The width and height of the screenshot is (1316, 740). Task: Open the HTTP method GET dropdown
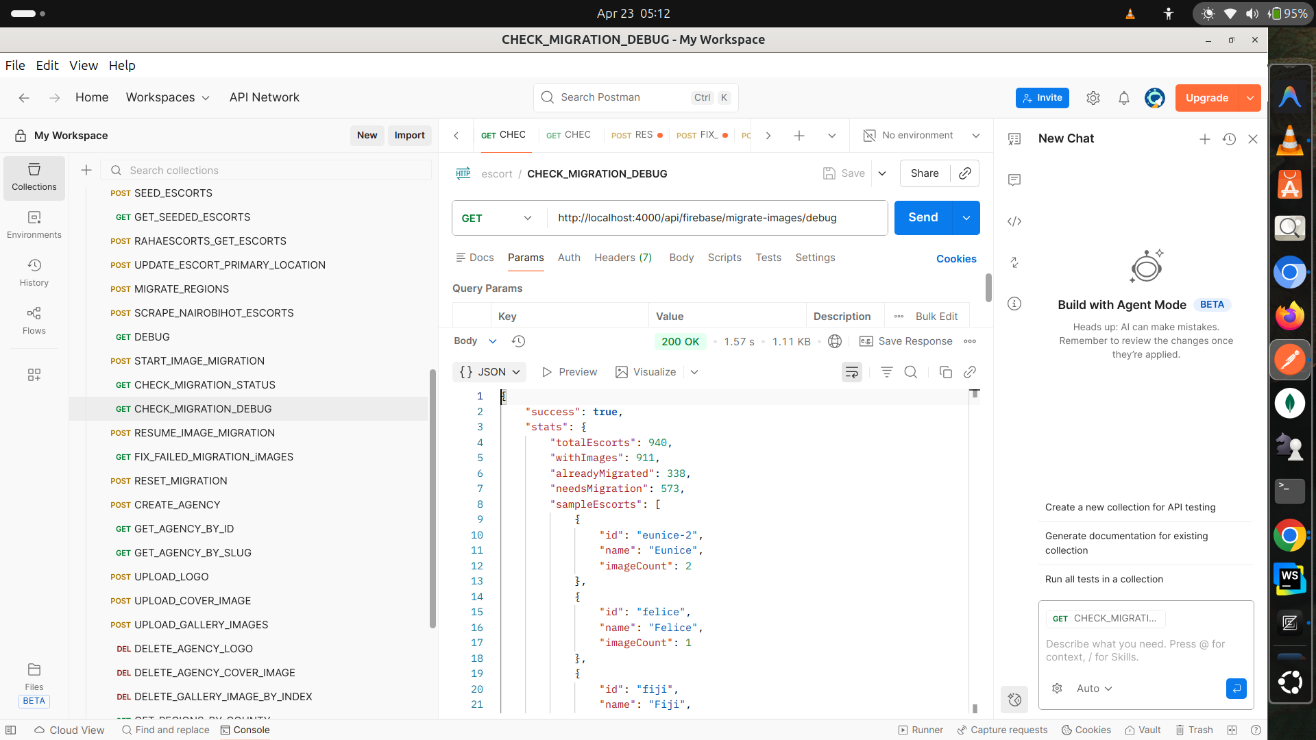[x=498, y=218]
